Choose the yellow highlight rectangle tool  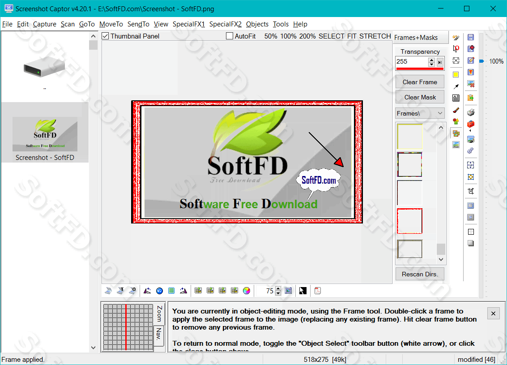(x=456, y=75)
